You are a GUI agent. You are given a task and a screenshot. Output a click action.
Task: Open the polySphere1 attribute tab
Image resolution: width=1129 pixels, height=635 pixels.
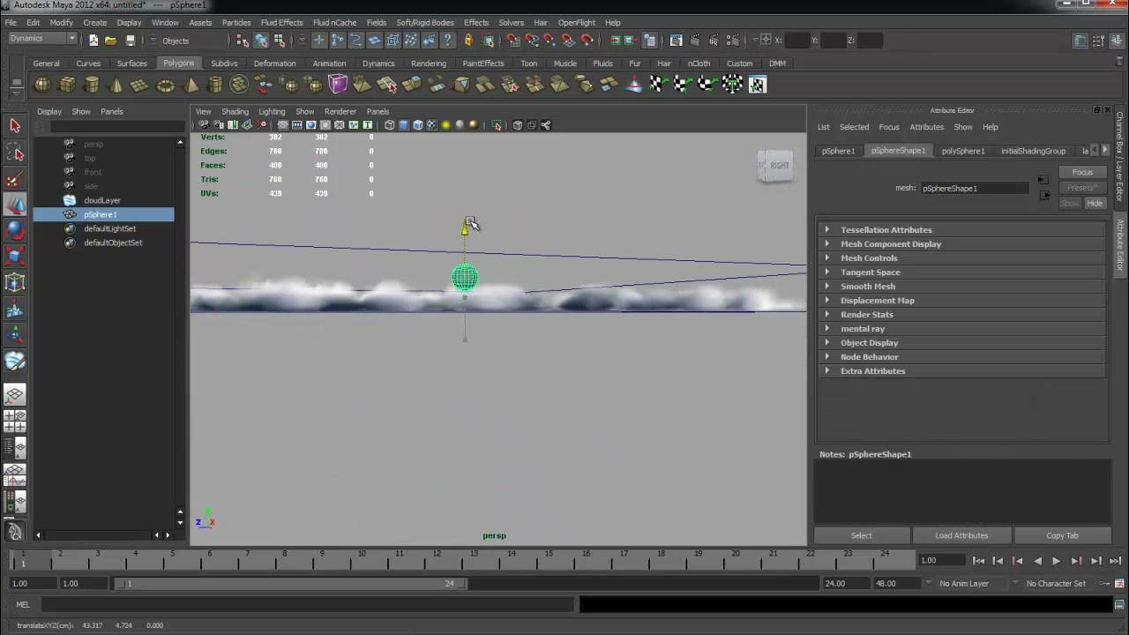click(x=963, y=151)
